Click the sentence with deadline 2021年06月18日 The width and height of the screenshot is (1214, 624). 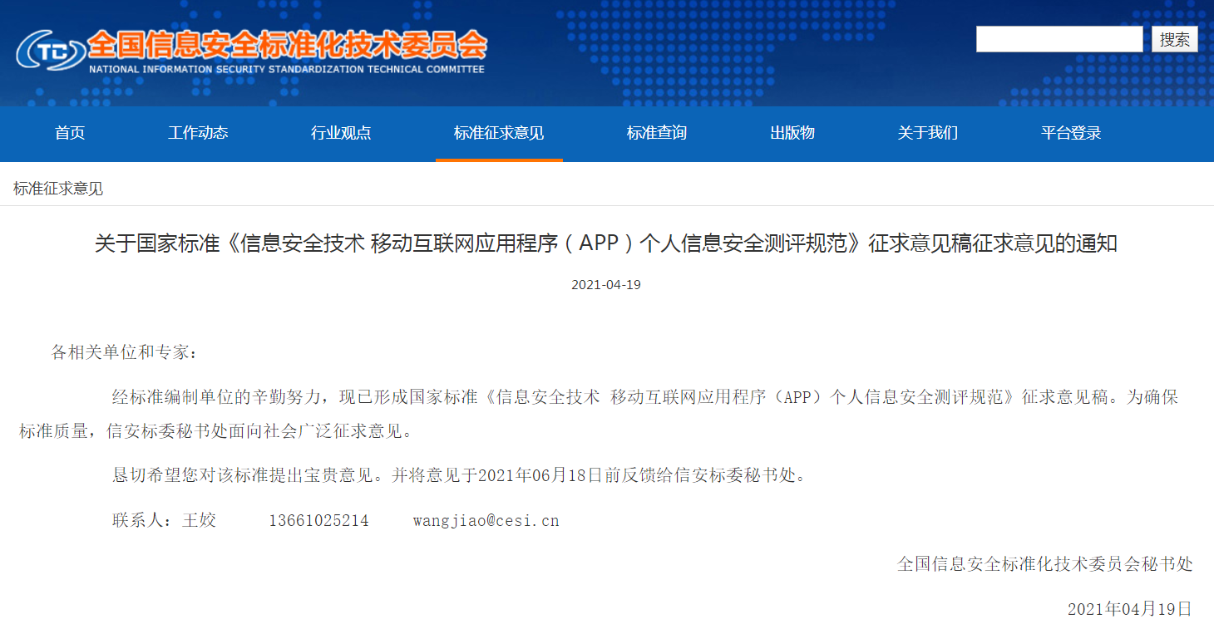(460, 475)
